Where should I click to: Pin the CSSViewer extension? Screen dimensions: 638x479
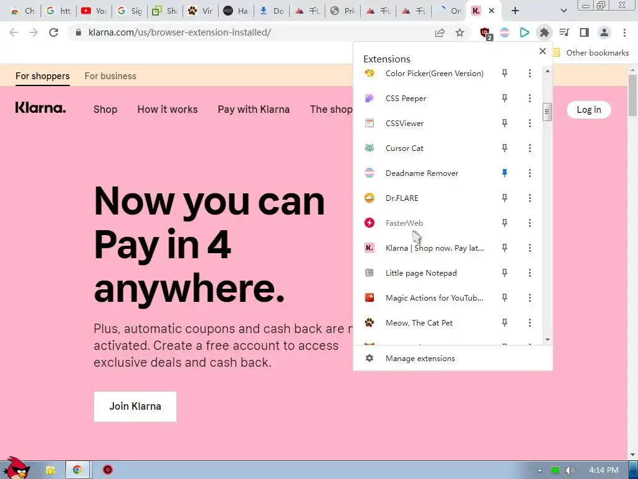(505, 123)
